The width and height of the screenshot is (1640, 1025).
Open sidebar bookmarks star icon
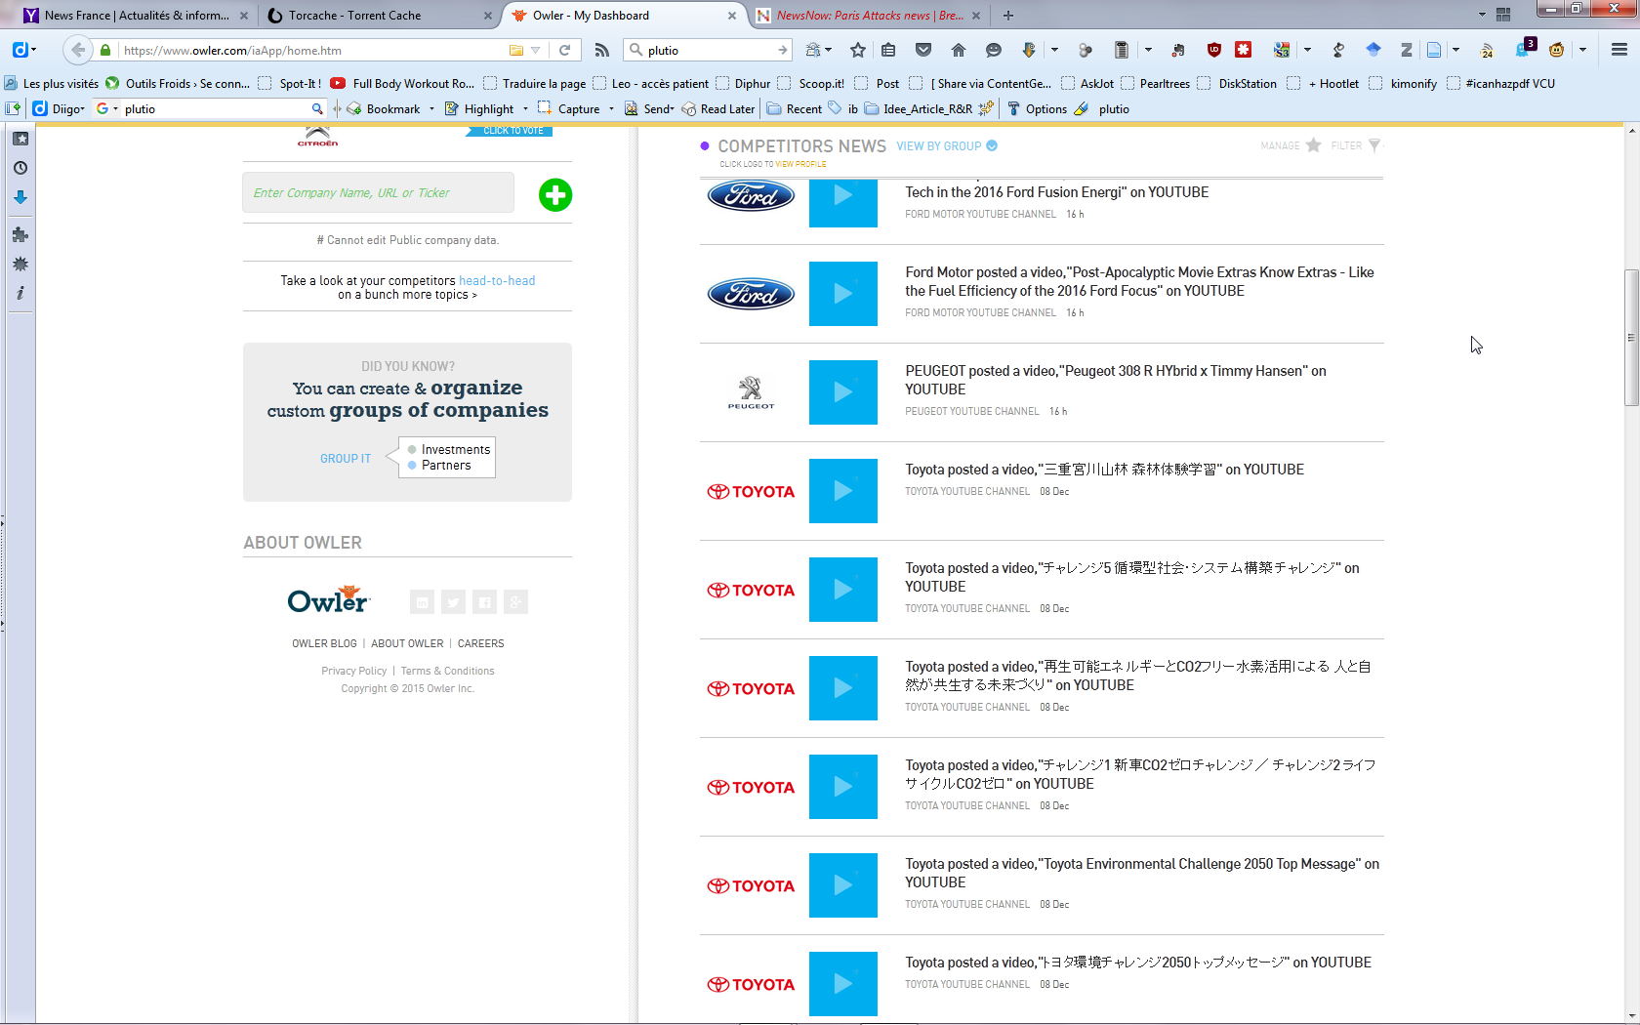click(x=20, y=139)
